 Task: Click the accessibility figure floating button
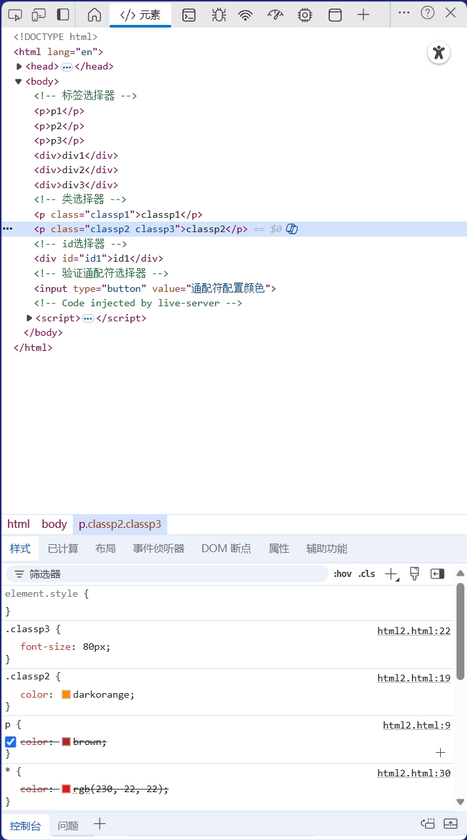[x=439, y=52]
